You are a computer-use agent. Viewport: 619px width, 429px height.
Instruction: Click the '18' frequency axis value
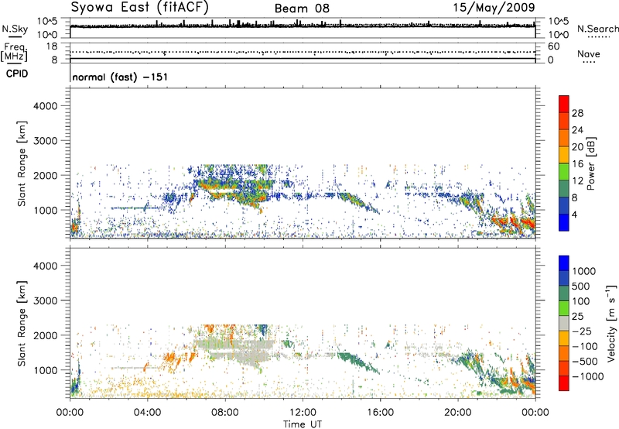52,46
